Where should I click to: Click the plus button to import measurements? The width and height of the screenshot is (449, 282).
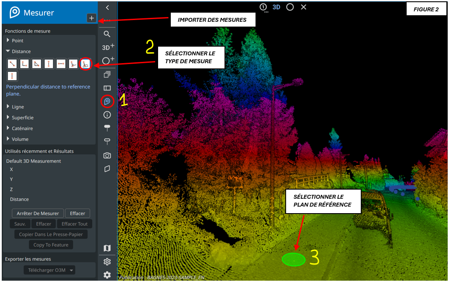[91, 18]
